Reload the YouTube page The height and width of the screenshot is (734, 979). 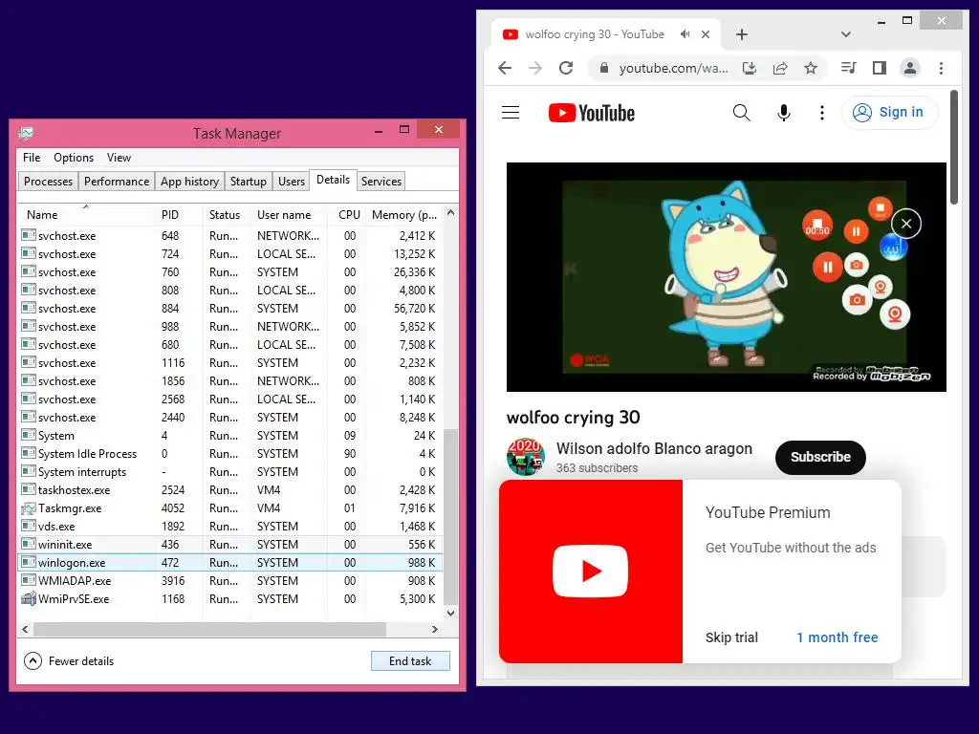pyautogui.click(x=566, y=68)
